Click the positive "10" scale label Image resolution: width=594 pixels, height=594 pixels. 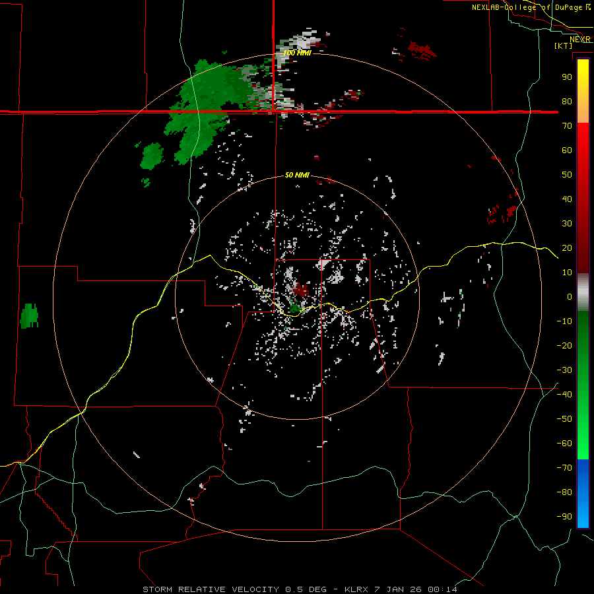[x=567, y=273]
